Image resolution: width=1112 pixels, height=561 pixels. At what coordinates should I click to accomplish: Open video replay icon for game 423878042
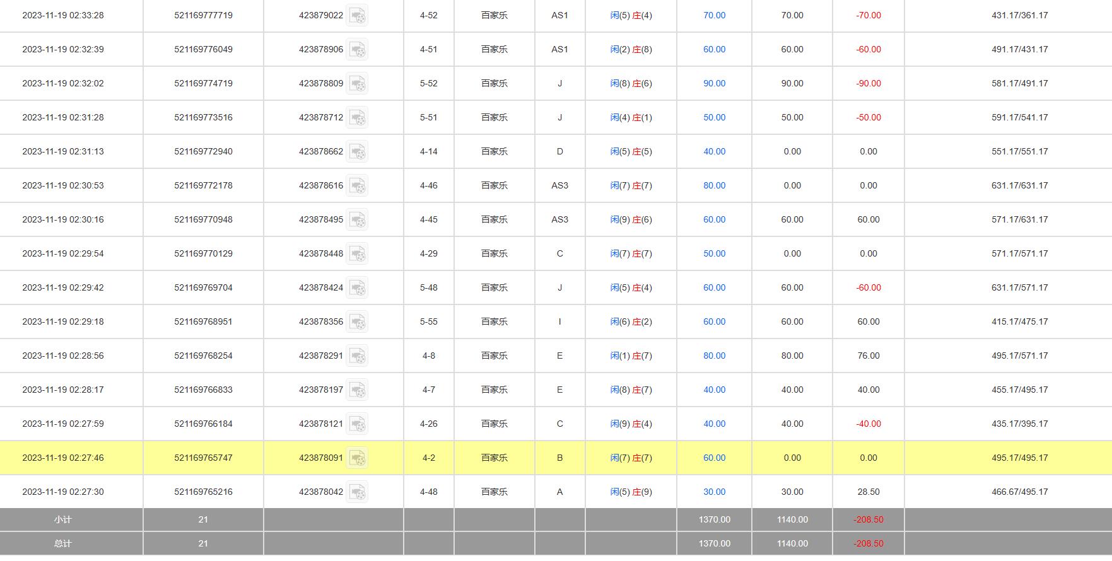[x=357, y=492]
